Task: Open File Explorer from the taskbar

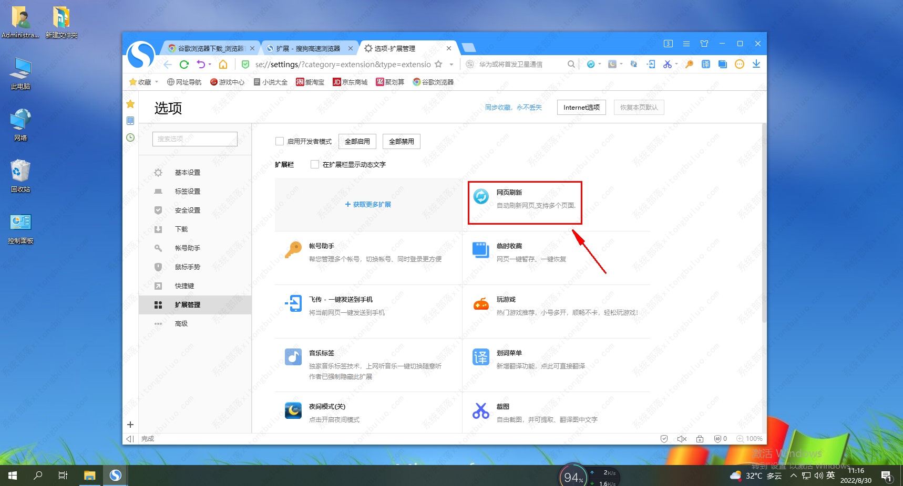Action: [x=90, y=476]
